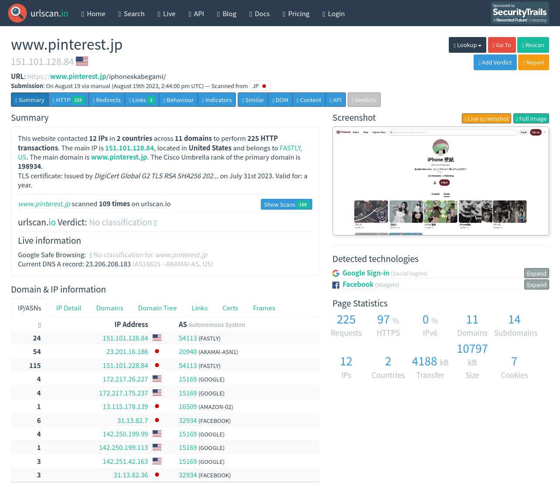Switch to the Indicators tab
Image resolution: width=560 pixels, height=487 pixels.
tap(217, 100)
